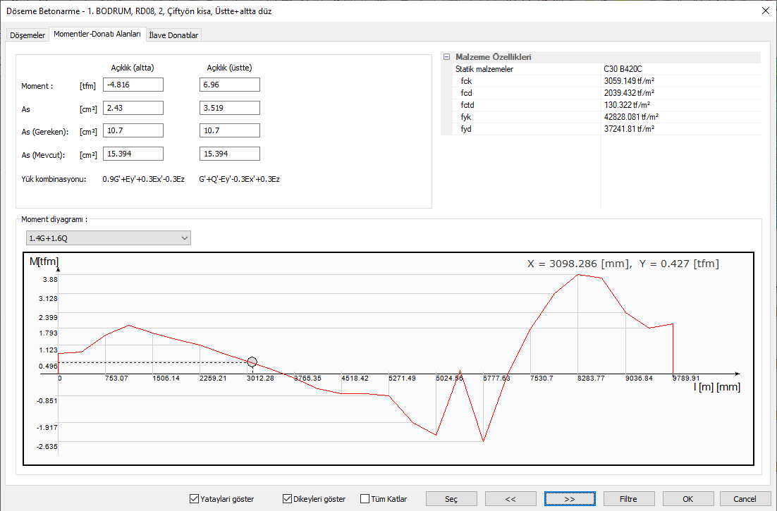Disable Dikeyleri göster checkbox

click(287, 499)
